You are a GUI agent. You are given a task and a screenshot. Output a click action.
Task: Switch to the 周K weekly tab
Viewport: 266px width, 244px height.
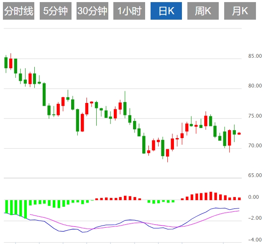click(x=203, y=11)
